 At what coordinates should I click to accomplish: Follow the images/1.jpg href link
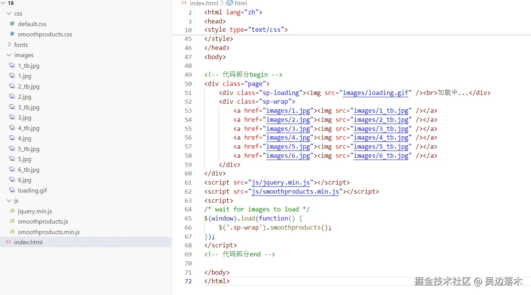288,111
